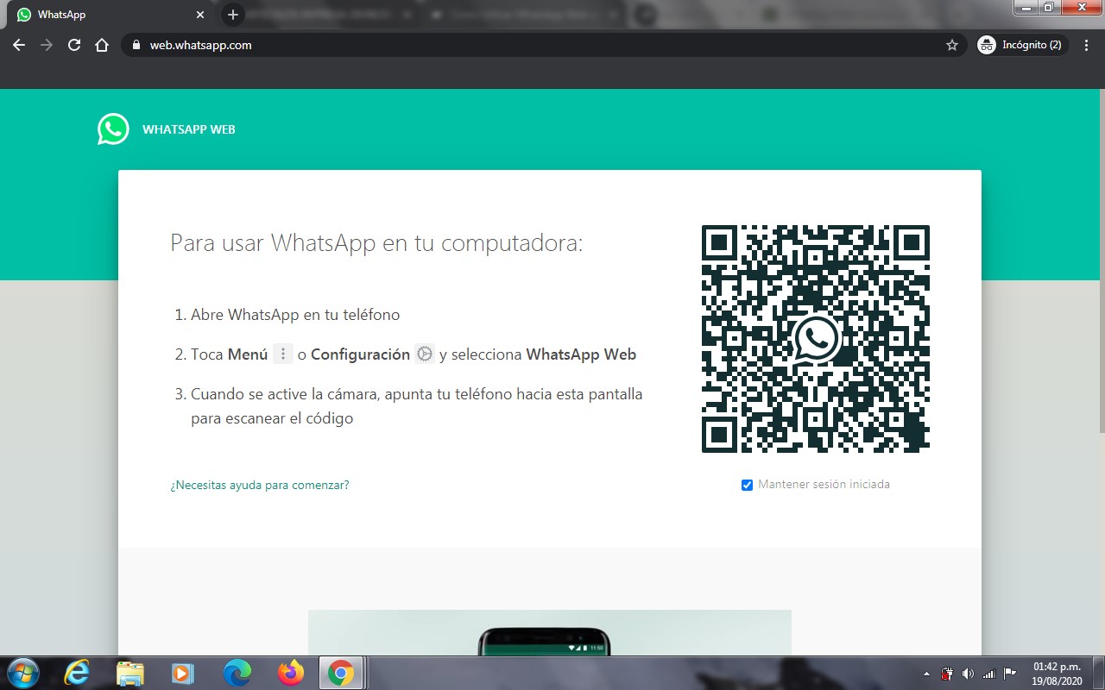The height and width of the screenshot is (690, 1105).
Task: Click the QR code to scan
Action: tap(816, 339)
